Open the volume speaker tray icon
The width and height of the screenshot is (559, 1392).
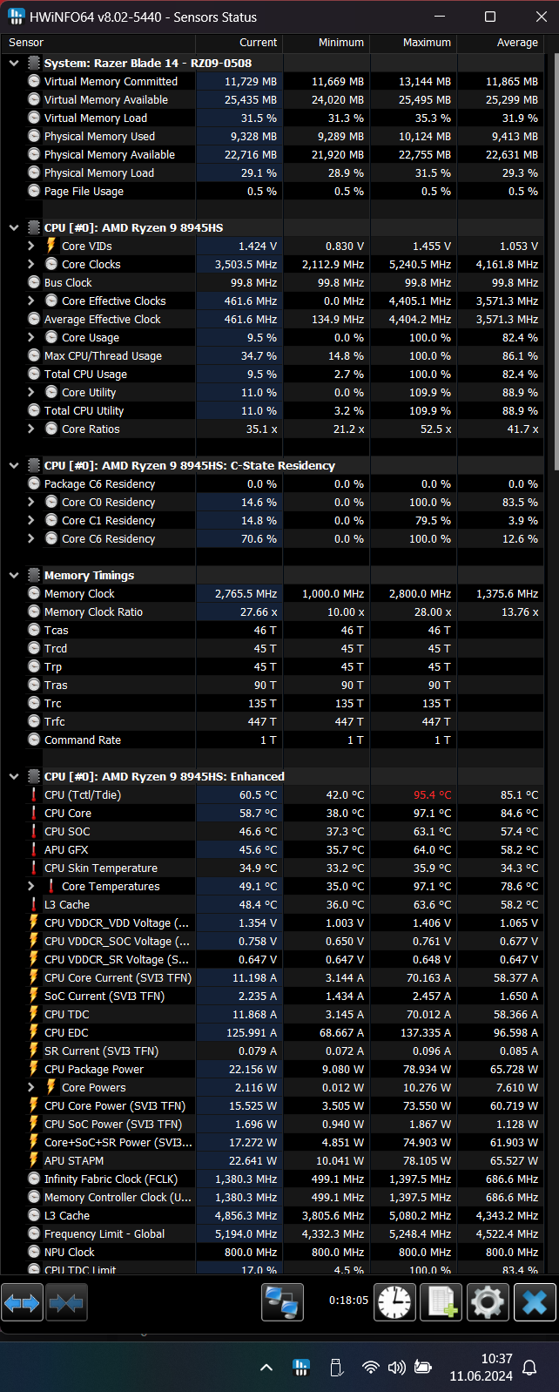coord(397,1367)
